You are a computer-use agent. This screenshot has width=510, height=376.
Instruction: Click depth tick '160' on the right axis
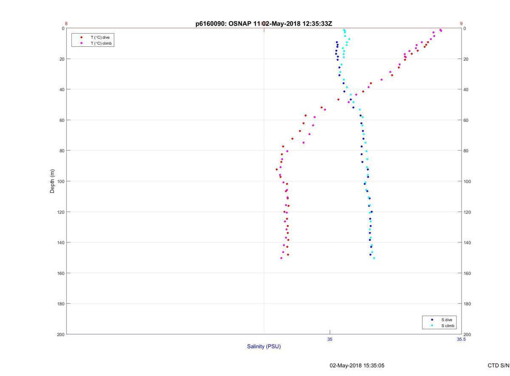pos(467,273)
